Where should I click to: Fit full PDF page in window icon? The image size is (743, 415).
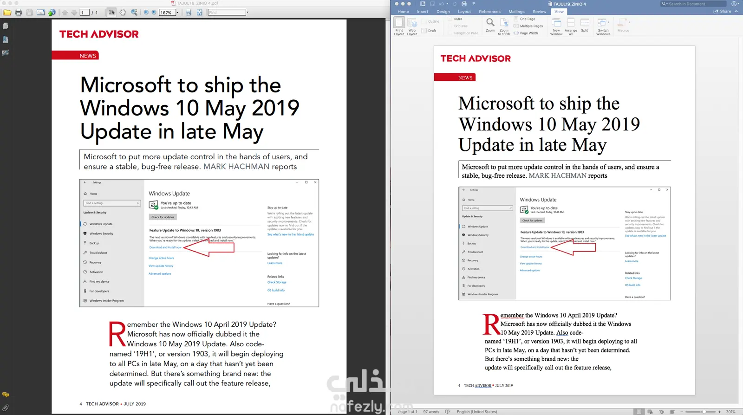click(x=200, y=13)
